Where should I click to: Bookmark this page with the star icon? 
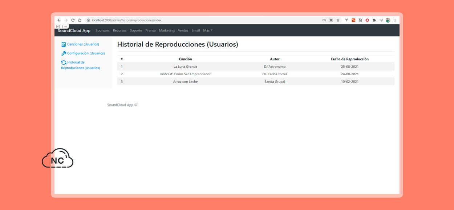pyautogui.click(x=338, y=20)
